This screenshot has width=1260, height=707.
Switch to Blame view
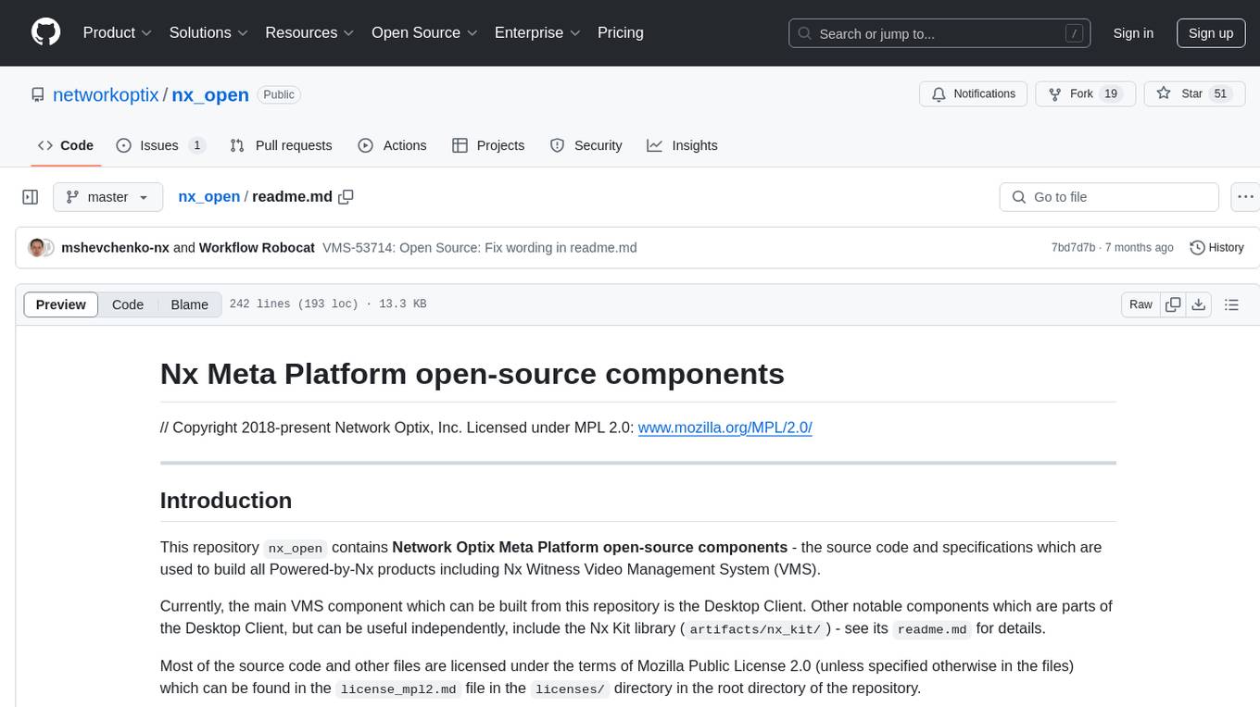pos(189,304)
